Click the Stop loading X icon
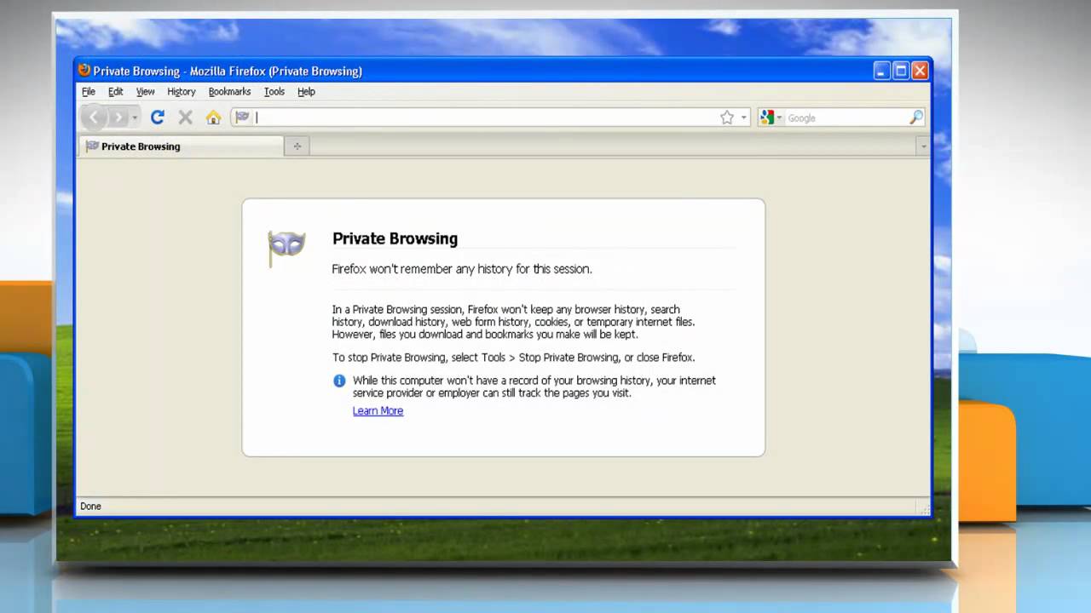1091x613 pixels. pyautogui.click(x=185, y=117)
